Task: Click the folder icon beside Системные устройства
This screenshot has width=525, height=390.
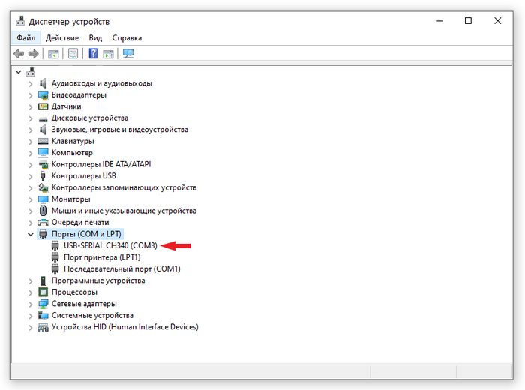Action: [x=43, y=315]
